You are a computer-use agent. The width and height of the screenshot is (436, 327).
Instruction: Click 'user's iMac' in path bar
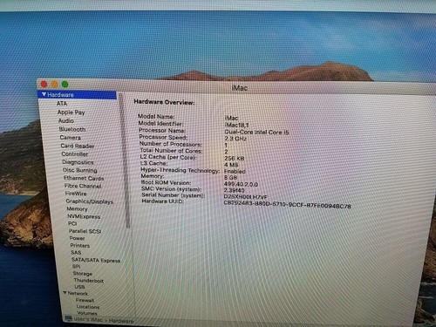tap(88, 319)
